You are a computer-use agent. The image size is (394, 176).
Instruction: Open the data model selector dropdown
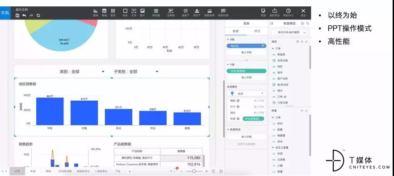pyautogui.click(x=289, y=32)
